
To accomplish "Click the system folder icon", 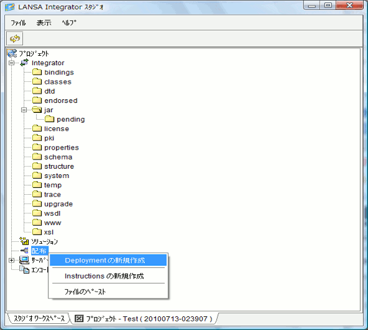I will coord(37,176).
